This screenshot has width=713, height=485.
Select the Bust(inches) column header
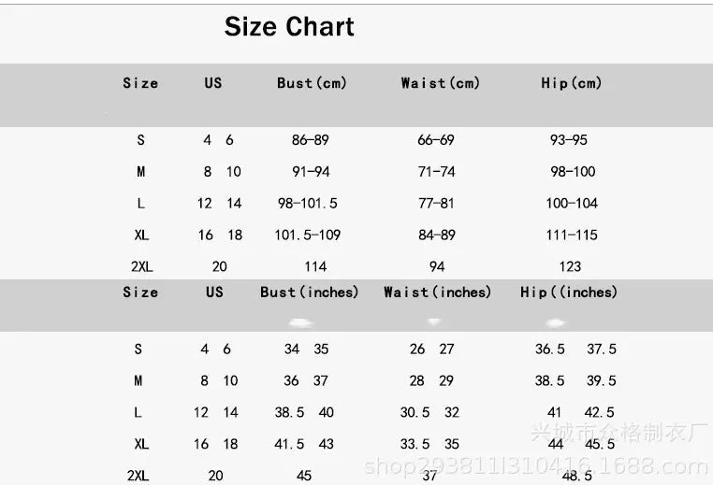(x=309, y=292)
